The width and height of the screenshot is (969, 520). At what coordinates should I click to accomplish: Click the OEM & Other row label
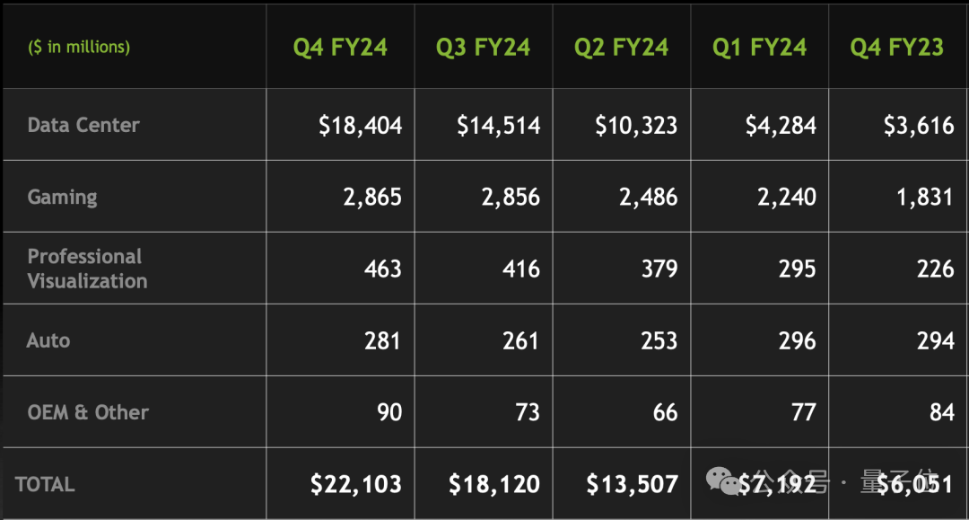(x=88, y=412)
